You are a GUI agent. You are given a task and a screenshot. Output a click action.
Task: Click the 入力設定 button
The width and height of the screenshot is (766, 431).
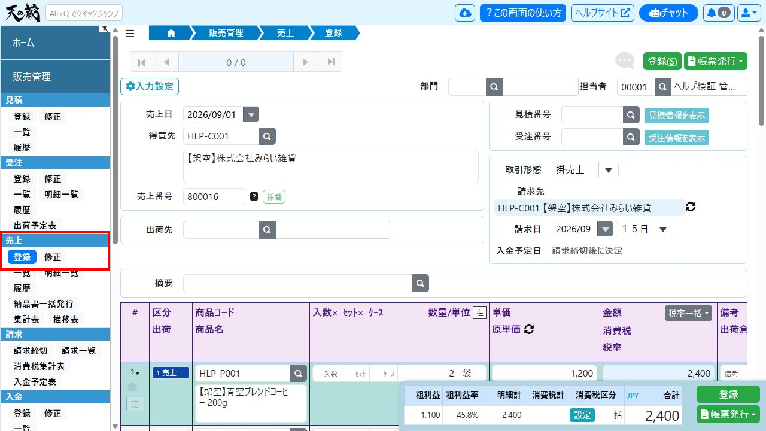point(150,87)
